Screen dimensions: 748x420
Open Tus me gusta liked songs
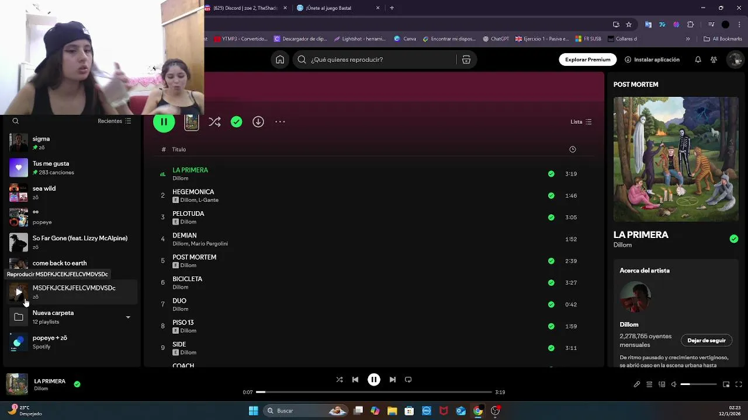pos(73,168)
